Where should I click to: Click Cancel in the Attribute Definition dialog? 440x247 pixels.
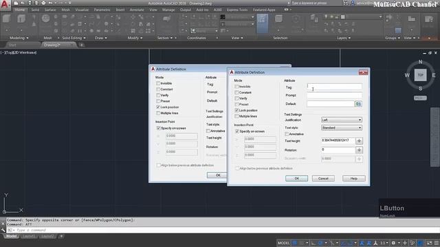click(x=323, y=178)
